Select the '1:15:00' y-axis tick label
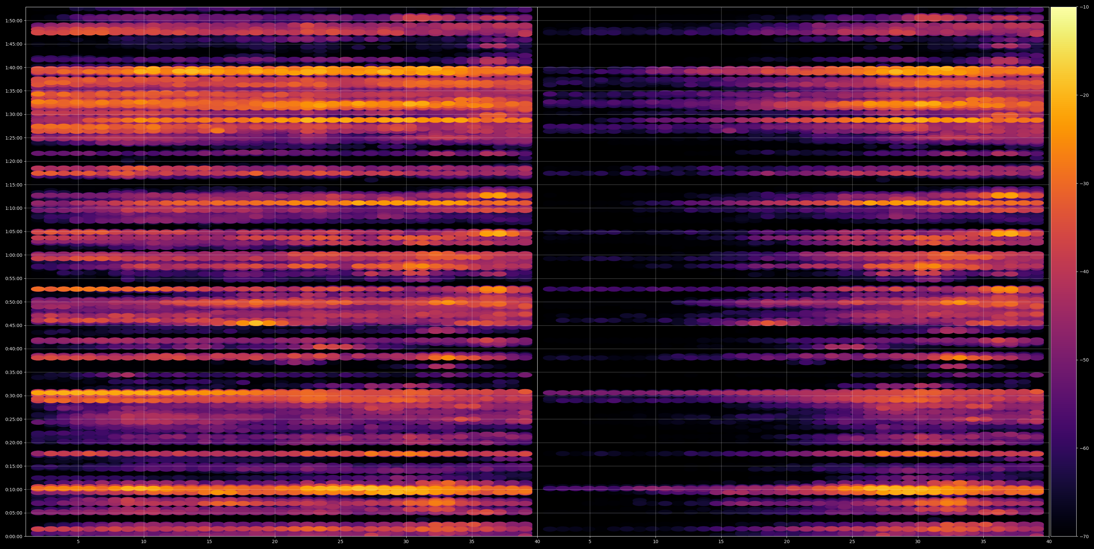 click(14, 185)
